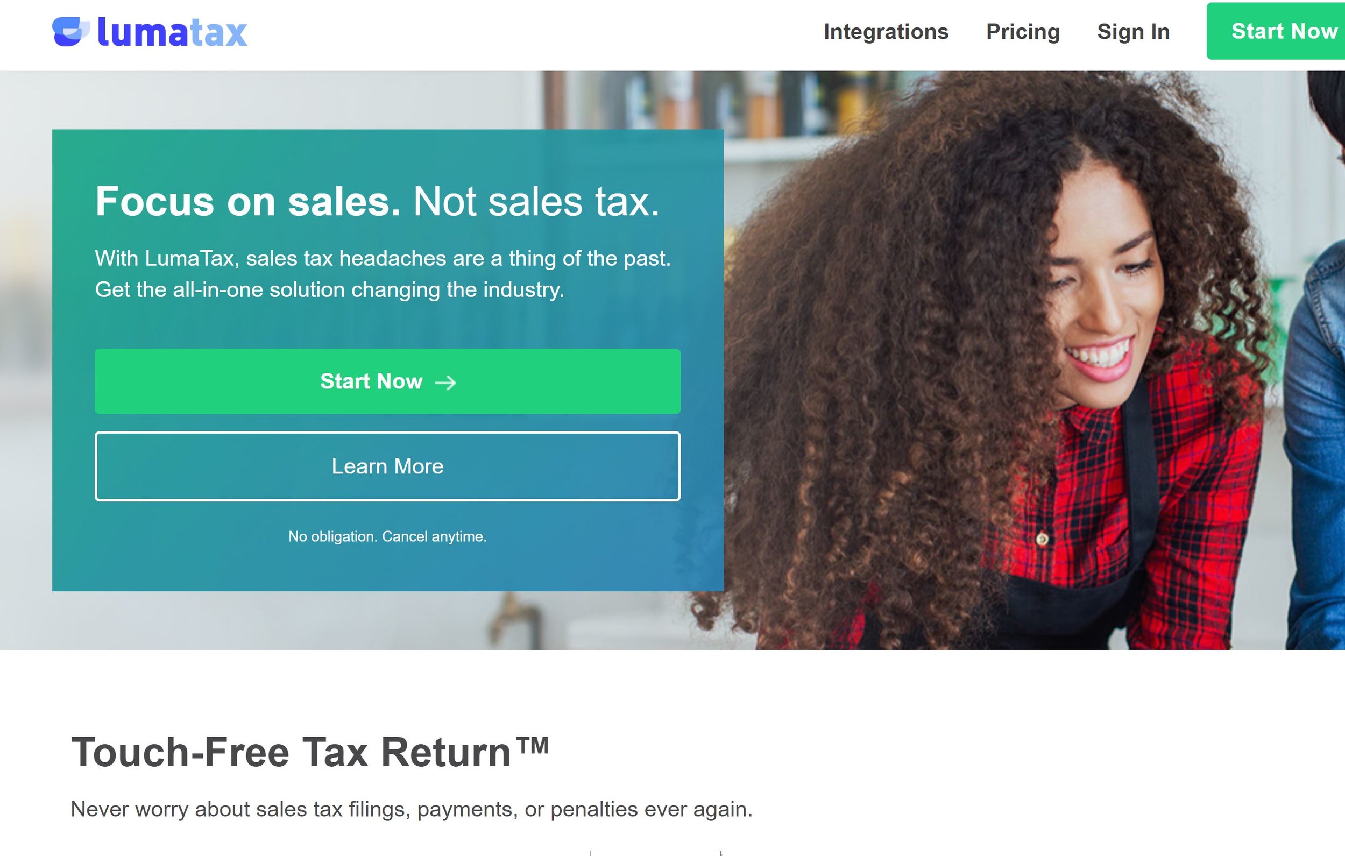This screenshot has height=856, width=1345.
Task: Select the Learn More outlined button
Action: pos(388,466)
